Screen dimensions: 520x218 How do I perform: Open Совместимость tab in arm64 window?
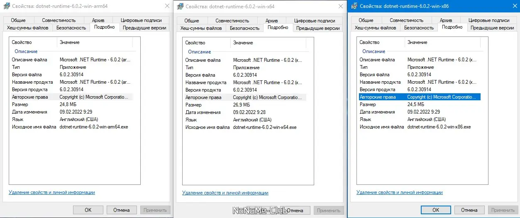coord(59,20)
